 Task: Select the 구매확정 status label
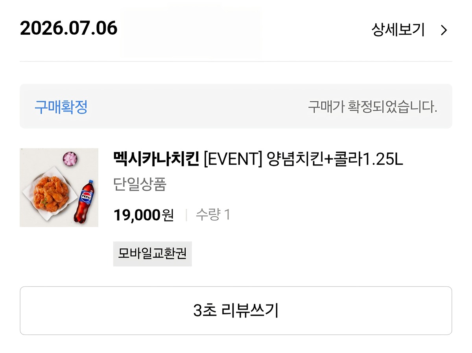(x=61, y=107)
